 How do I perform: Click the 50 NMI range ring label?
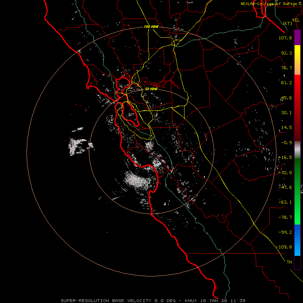(x=151, y=89)
